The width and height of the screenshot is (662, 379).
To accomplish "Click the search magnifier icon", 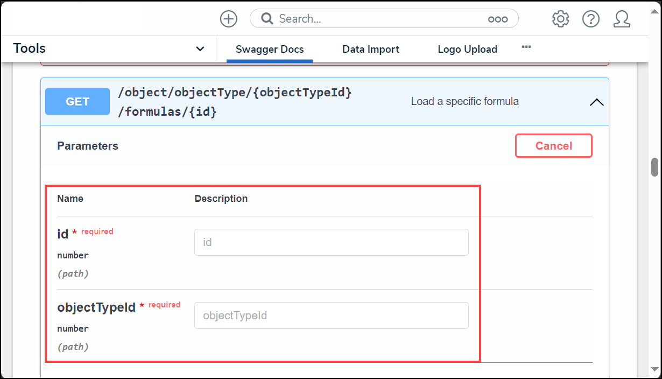I will pos(267,19).
